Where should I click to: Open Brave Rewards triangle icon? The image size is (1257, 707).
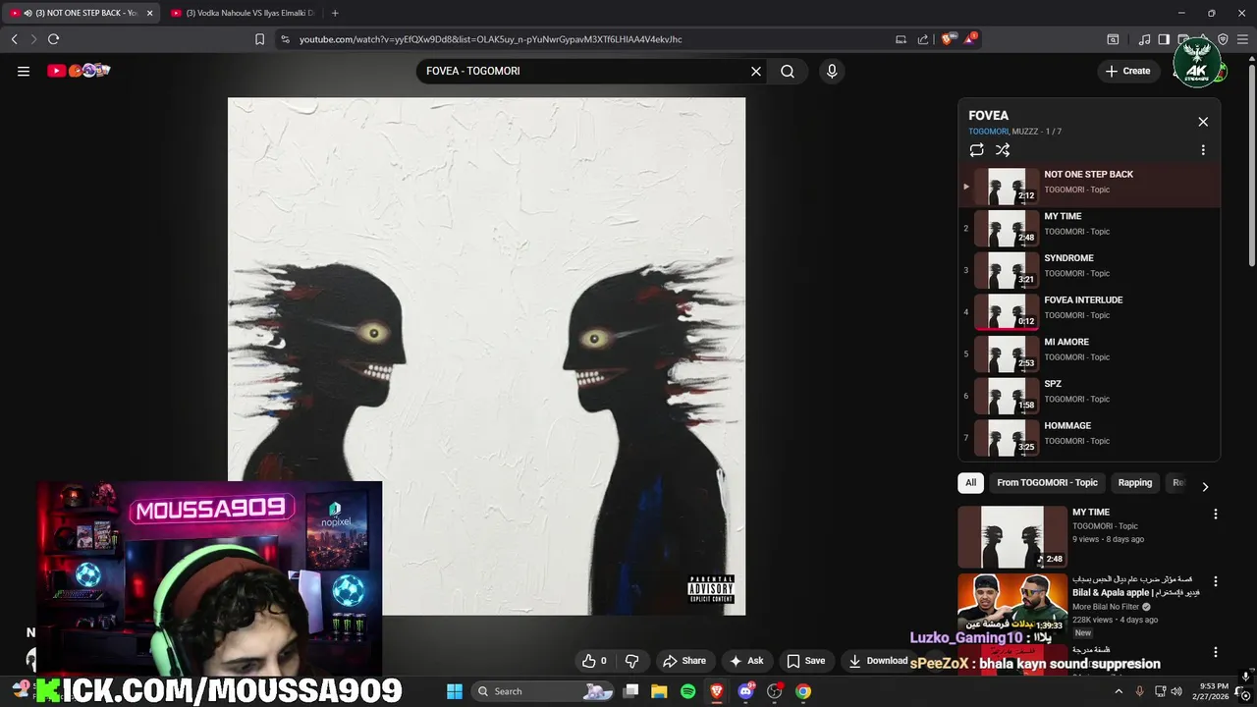970,38
